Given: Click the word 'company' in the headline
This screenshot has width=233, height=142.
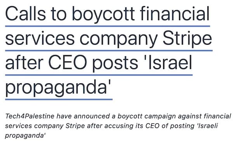Looking at the screenshot, I should click(x=119, y=38).
